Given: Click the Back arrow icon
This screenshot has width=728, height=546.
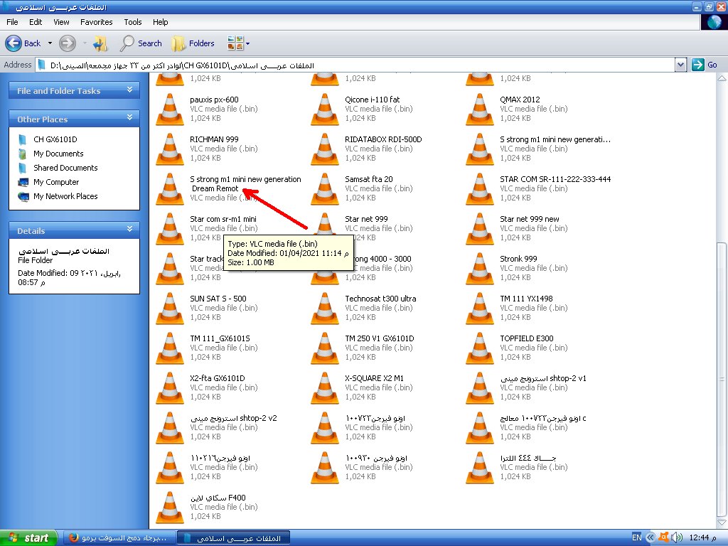Looking at the screenshot, I should pos(14,43).
